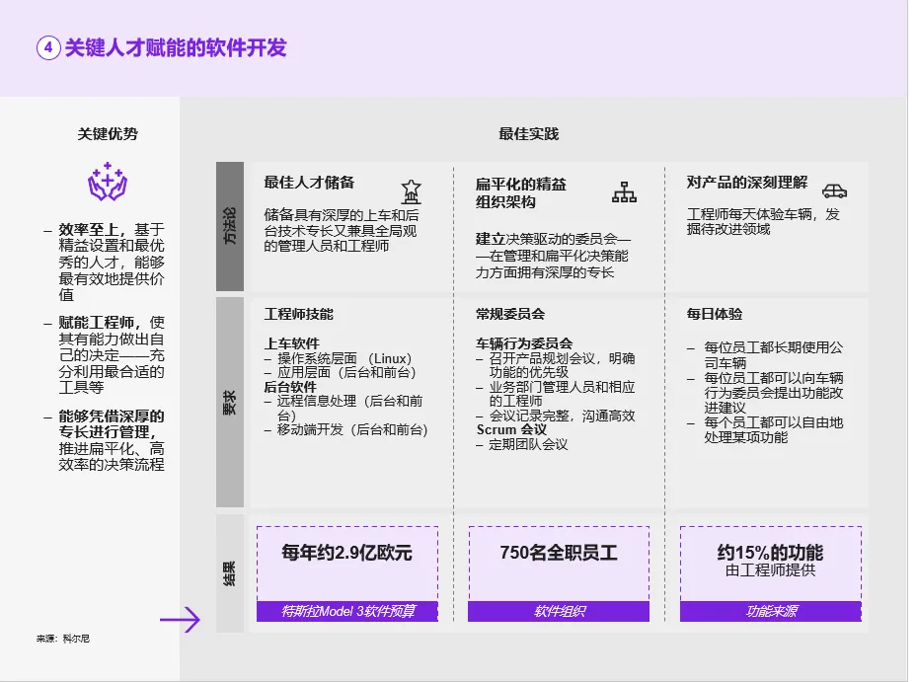
Task: Click the 来源：科尔尼 source note
Action: click(63, 640)
